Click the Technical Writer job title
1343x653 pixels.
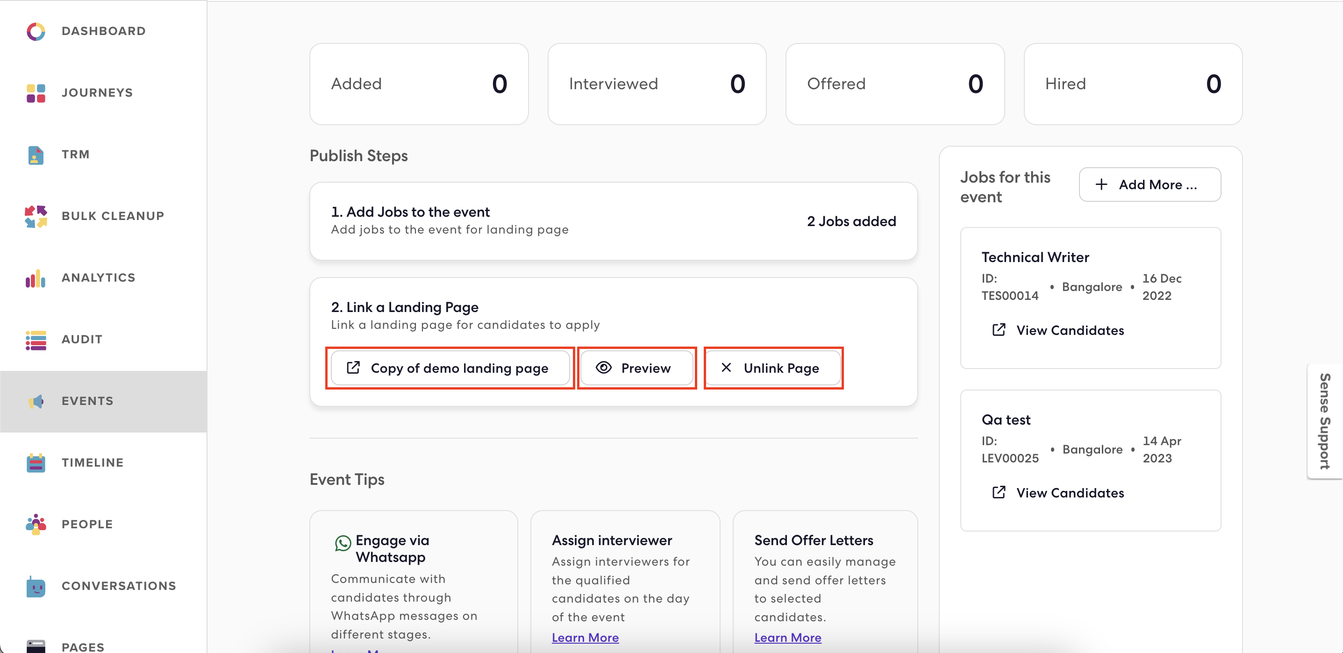(x=1035, y=257)
